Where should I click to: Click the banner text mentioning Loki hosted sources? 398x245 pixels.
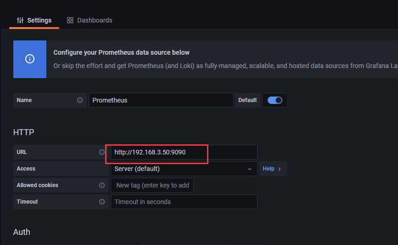coord(225,66)
